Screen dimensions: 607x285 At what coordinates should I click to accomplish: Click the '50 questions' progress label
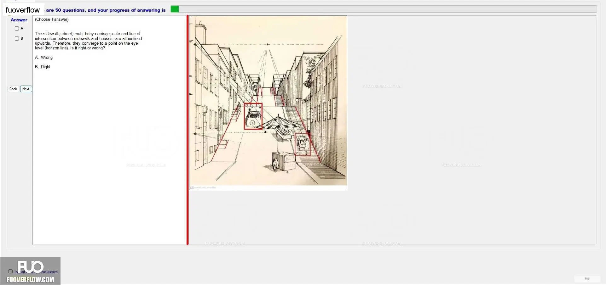tap(106, 10)
